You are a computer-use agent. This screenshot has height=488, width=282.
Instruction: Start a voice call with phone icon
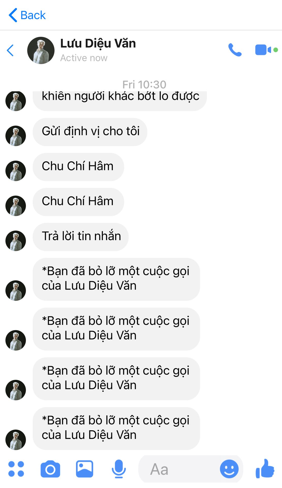pyautogui.click(x=235, y=50)
